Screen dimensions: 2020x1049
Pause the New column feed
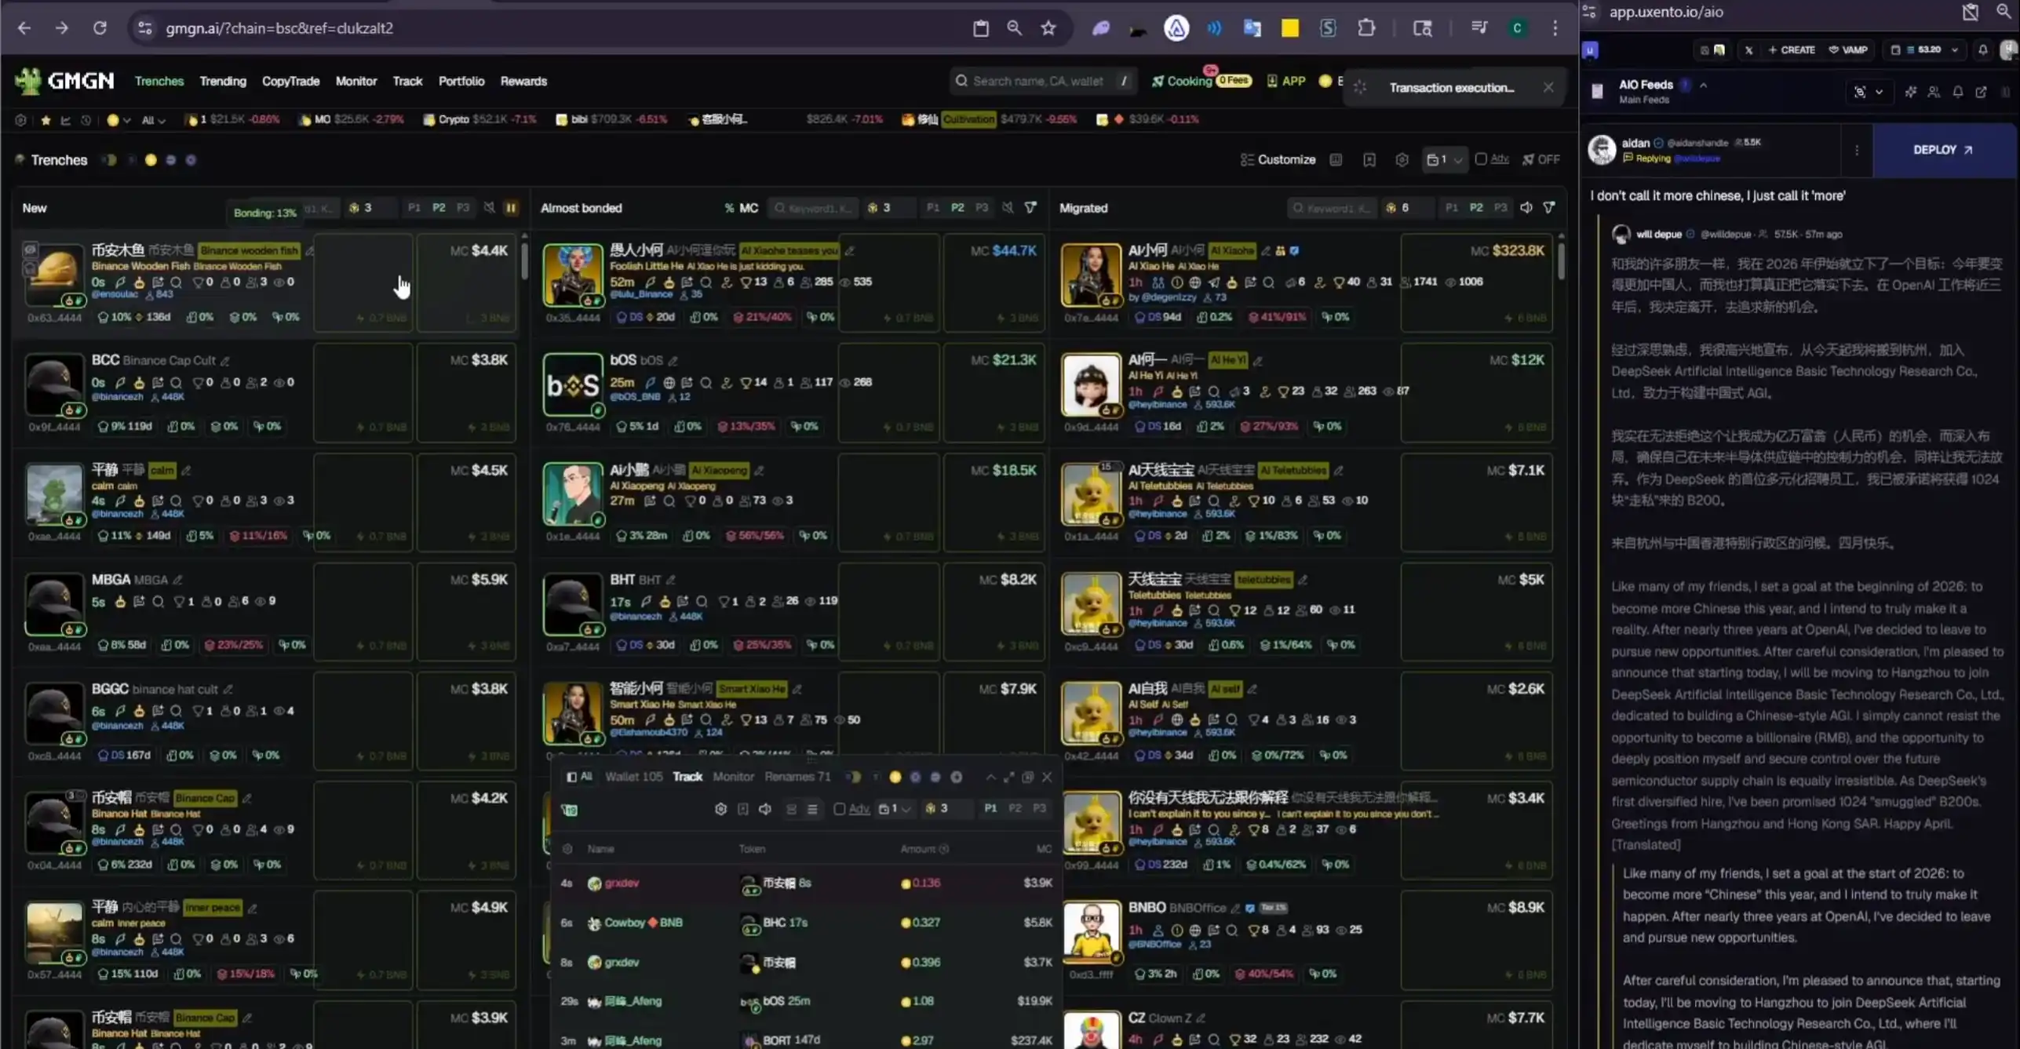[x=511, y=208]
